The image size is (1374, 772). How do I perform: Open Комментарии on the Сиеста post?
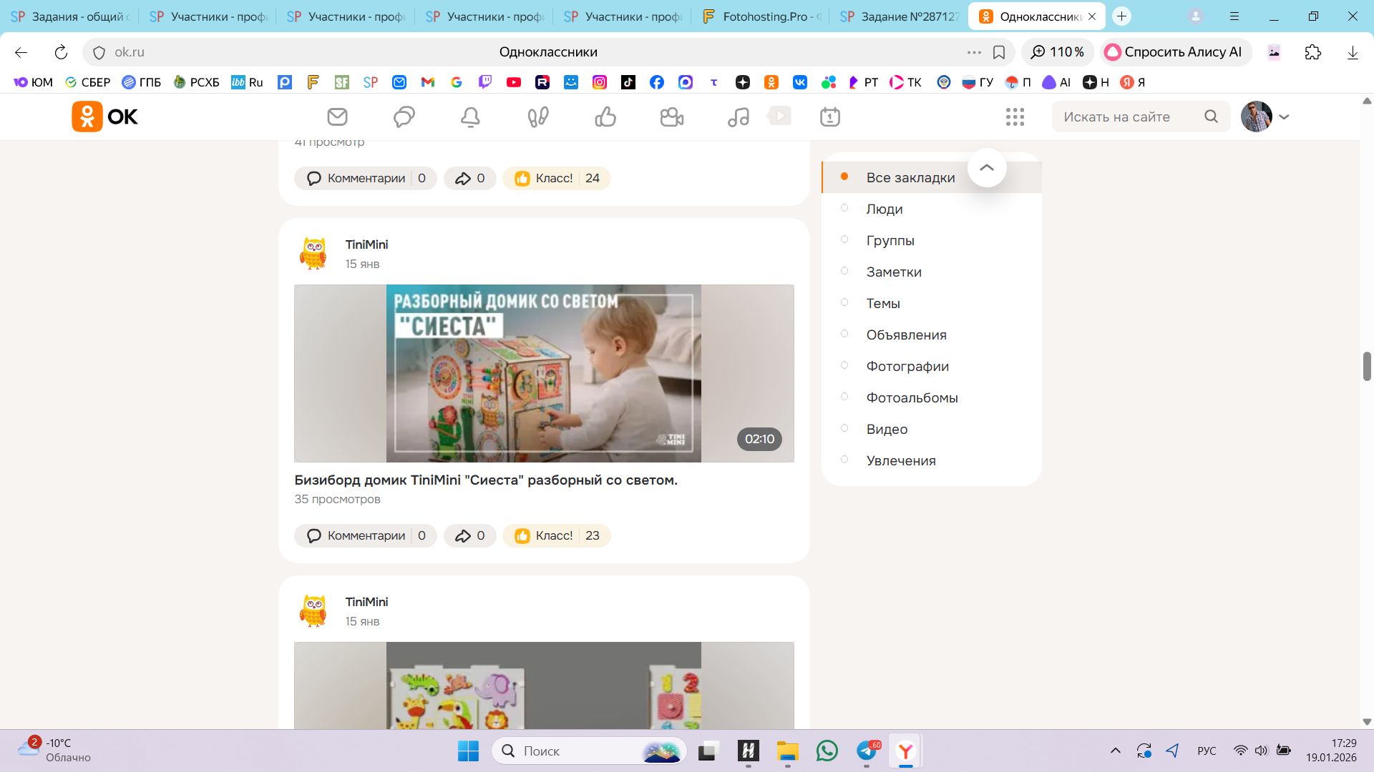tap(366, 535)
